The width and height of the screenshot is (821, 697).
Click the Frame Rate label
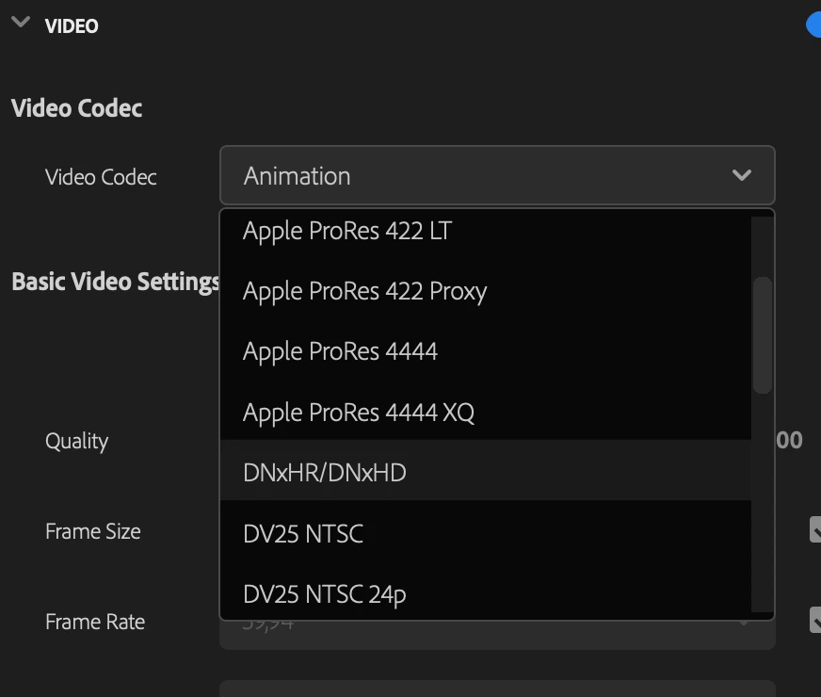point(95,622)
